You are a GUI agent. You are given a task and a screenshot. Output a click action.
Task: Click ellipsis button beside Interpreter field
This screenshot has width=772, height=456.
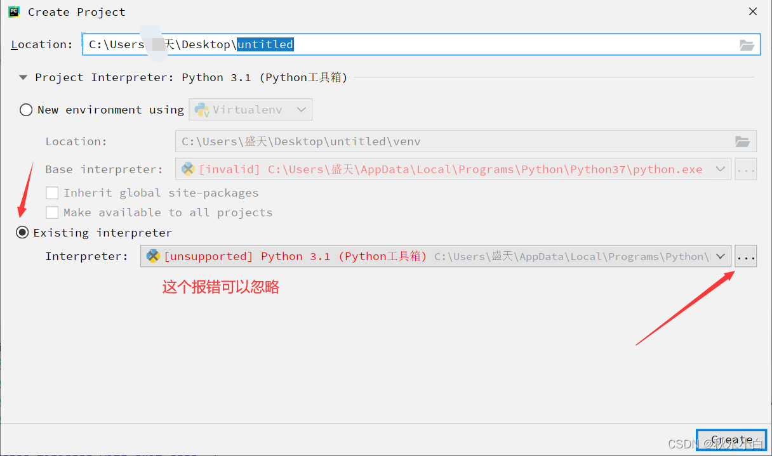click(746, 256)
